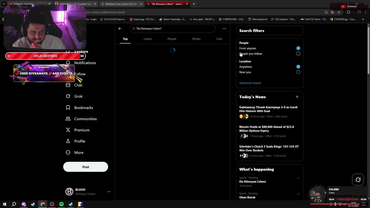Bookmark this page with the star icon
Screen dimensions: 370x208
[x=339, y=12]
